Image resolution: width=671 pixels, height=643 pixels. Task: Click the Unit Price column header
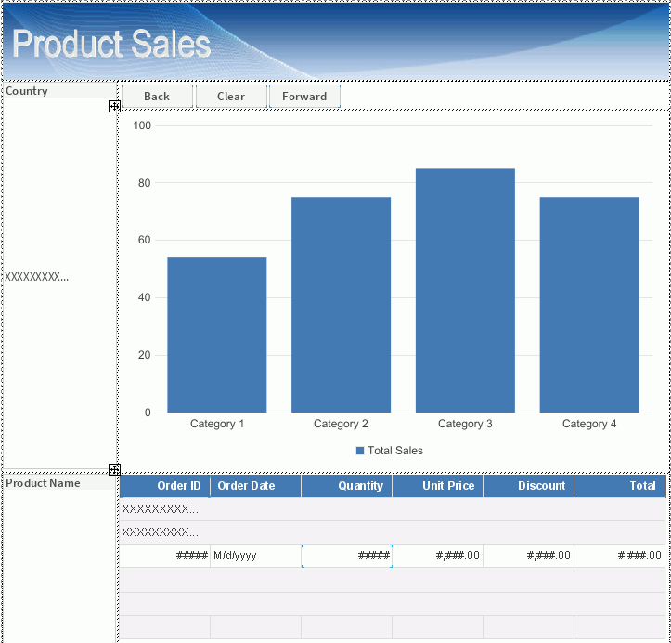pos(437,486)
